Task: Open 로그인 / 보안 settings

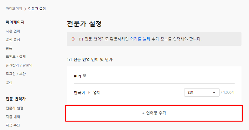Action: pos(16,74)
